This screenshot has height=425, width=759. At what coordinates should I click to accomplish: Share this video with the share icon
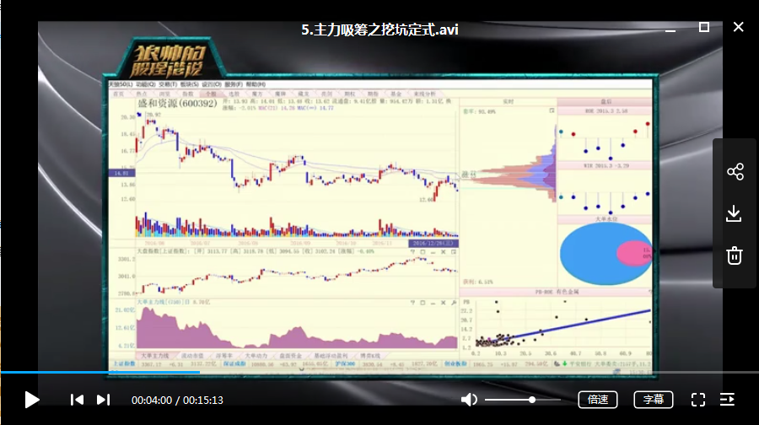coord(735,172)
